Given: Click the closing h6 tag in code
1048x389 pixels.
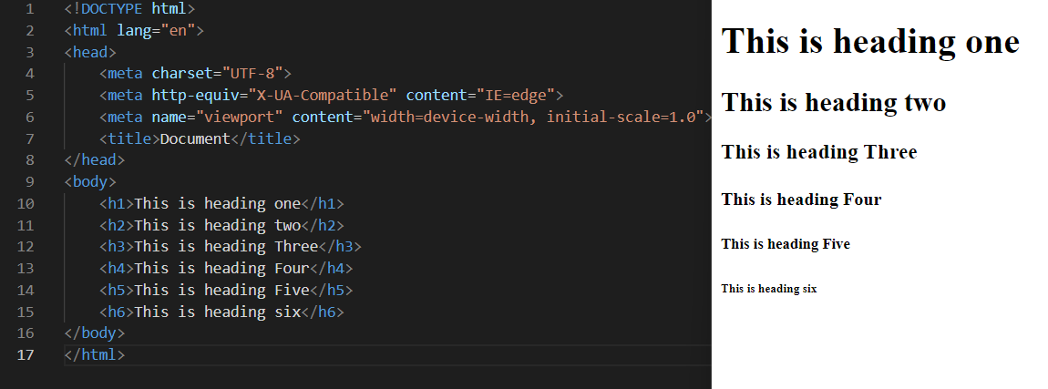Looking at the screenshot, I should point(323,312).
